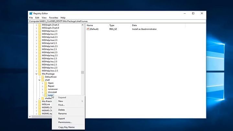Click the MSHelp.hxc.2.5 folder icon
The height and width of the screenshot is (131, 233).
click(39, 34)
